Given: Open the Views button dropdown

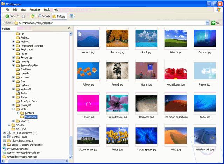Looking at the screenshot, I should pos(72,16).
